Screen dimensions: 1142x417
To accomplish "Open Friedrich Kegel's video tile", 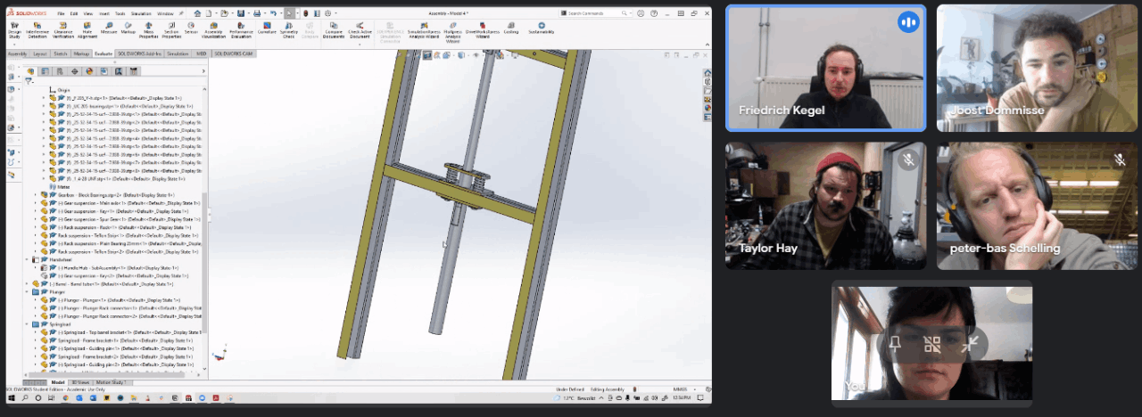I will pyautogui.click(x=825, y=68).
